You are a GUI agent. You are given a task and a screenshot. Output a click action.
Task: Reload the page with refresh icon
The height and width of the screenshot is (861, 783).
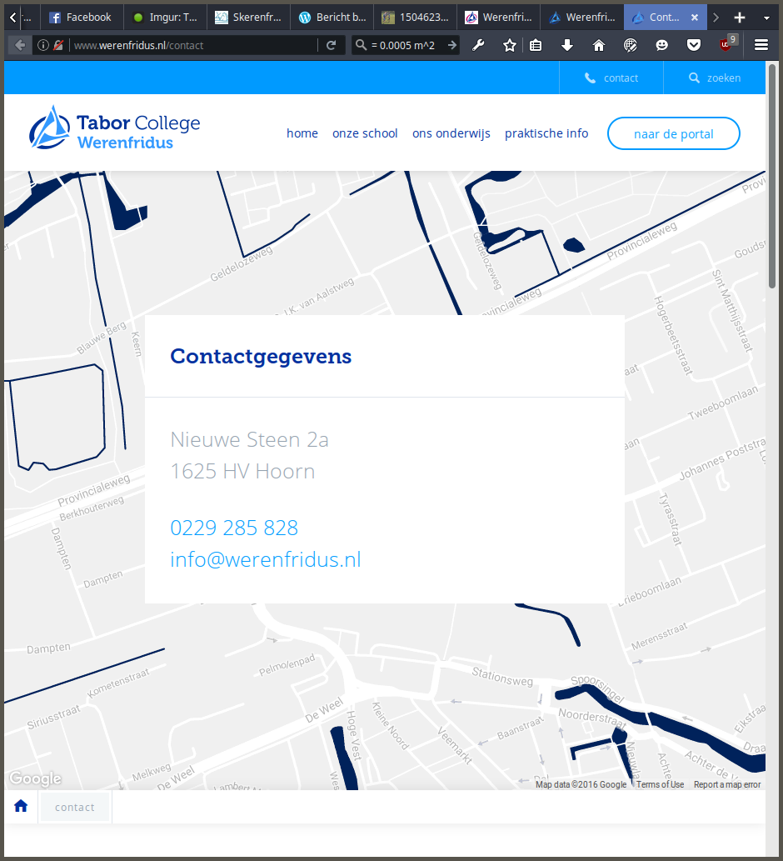331,45
